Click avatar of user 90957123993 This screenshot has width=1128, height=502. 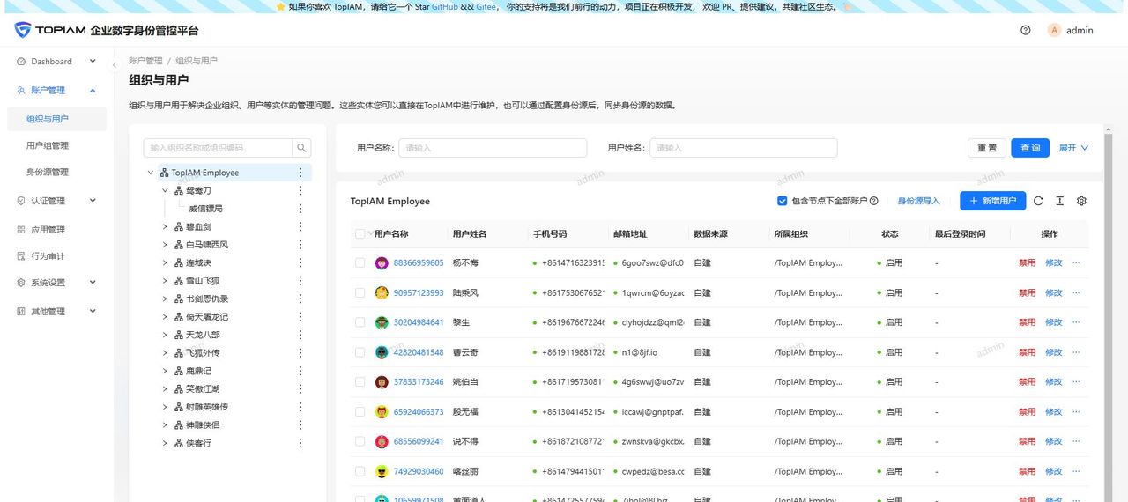point(382,293)
